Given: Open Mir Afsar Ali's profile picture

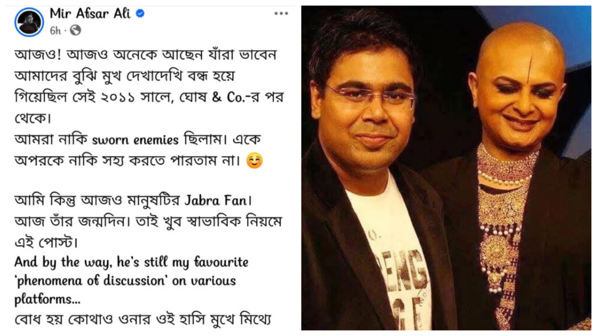Looking at the screenshot, I should point(29,22).
